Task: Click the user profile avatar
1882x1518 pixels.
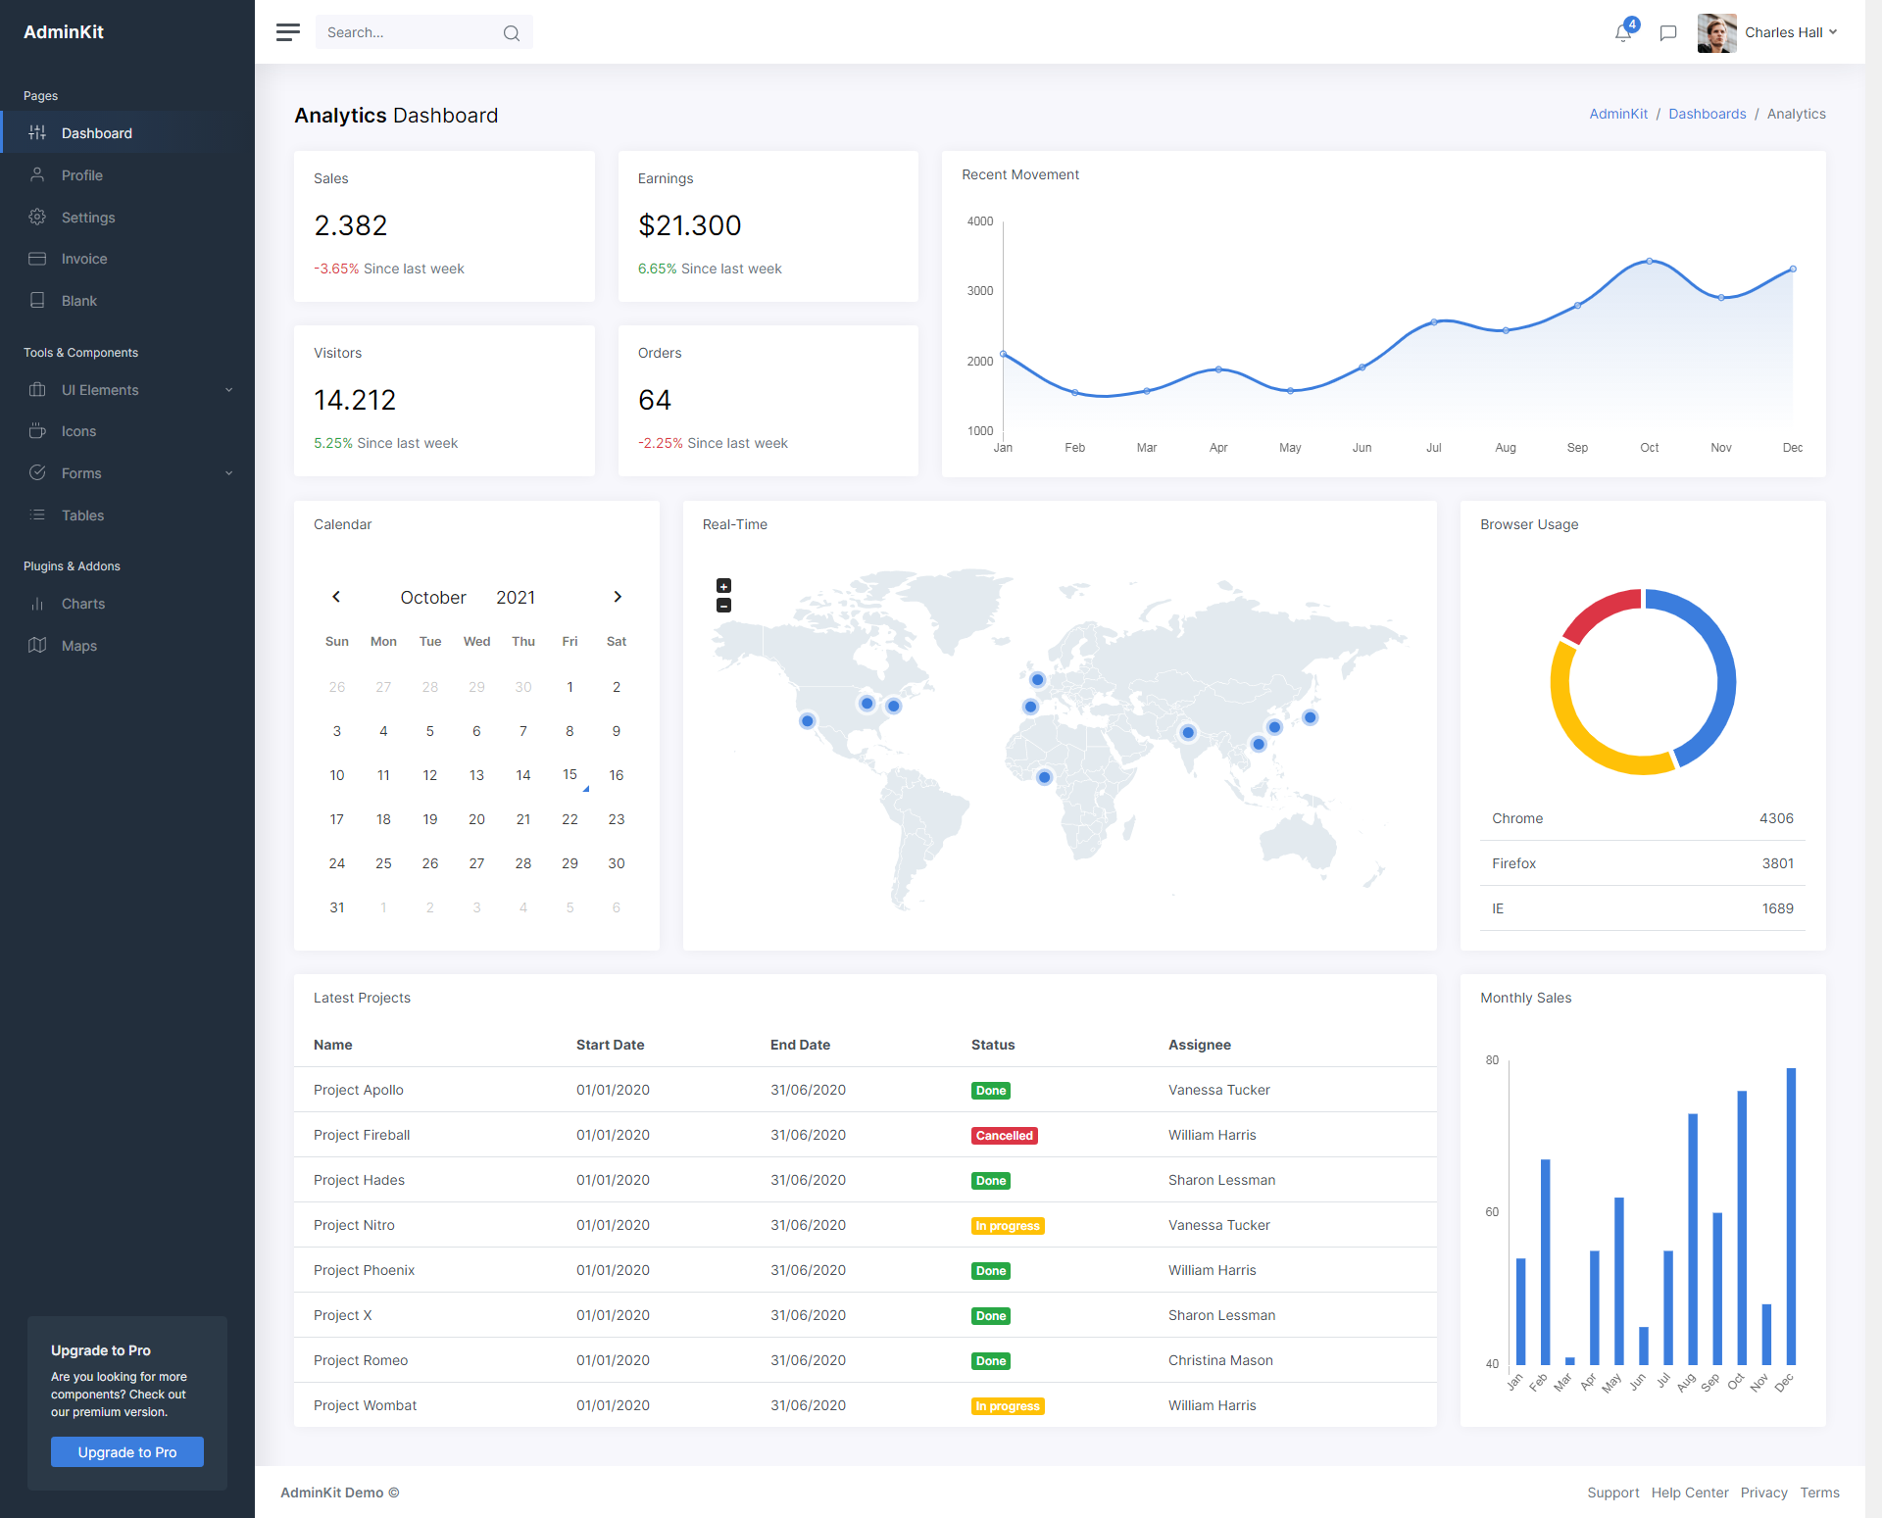Action: pyautogui.click(x=1714, y=31)
